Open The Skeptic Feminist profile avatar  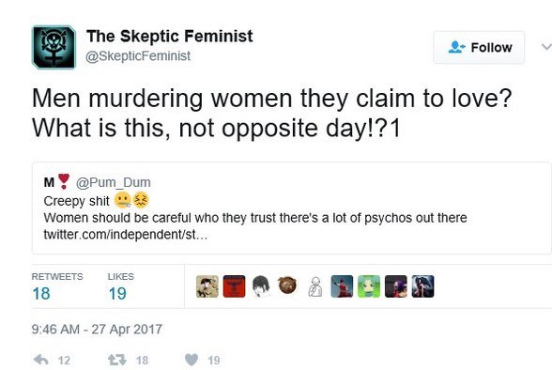54,47
